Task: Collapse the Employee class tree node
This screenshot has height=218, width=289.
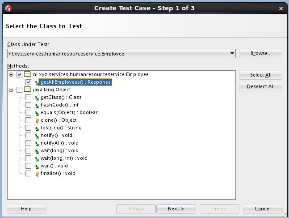Action: tap(11, 75)
